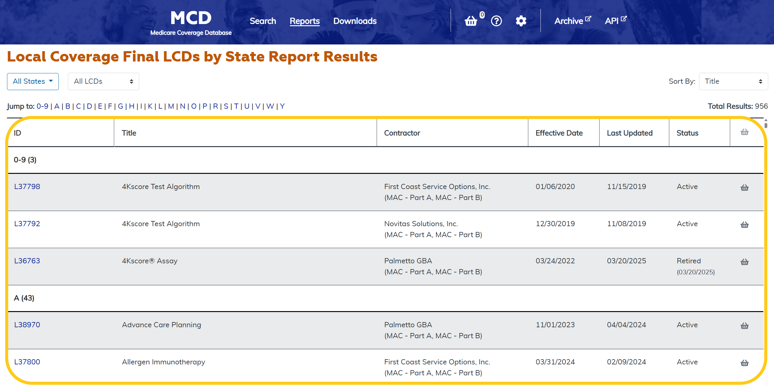Viewport: 774px width, 386px height.
Task: Open the All LCDs selector
Action: [x=103, y=81]
